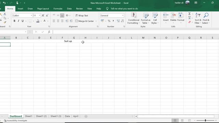Align text right
This screenshot has height=123, width=219.
point(62,21)
